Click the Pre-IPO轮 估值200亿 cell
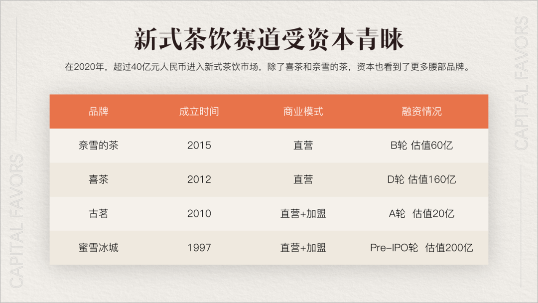Screen dimensions: 538x303 tap(422, 247)
